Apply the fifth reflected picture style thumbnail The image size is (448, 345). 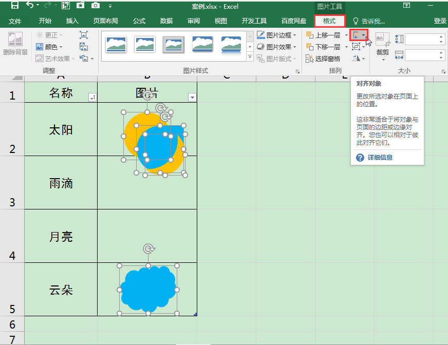coord(231,45)
